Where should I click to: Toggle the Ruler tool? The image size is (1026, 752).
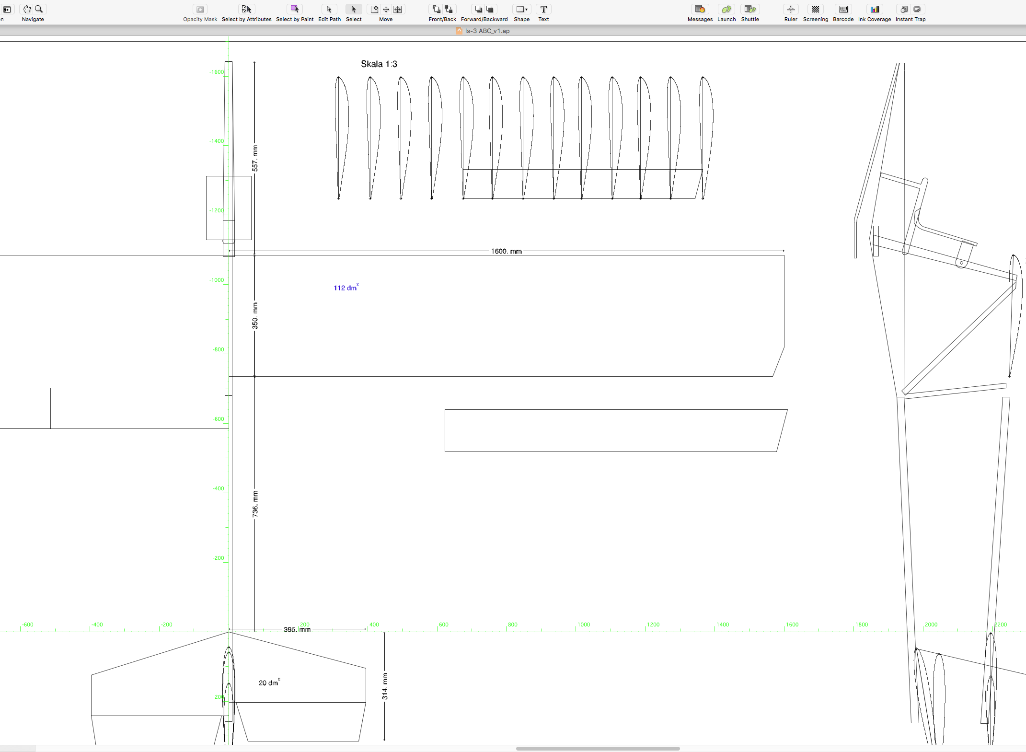(x=791, y=9)
